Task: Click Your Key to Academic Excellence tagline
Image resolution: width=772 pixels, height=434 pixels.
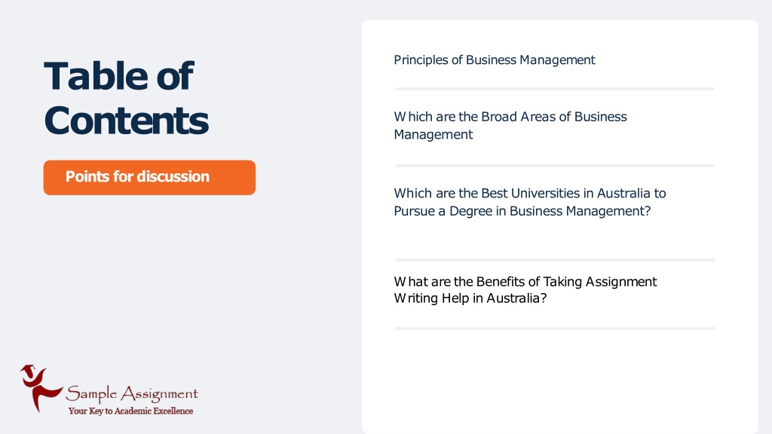Action: click(130, 411)
